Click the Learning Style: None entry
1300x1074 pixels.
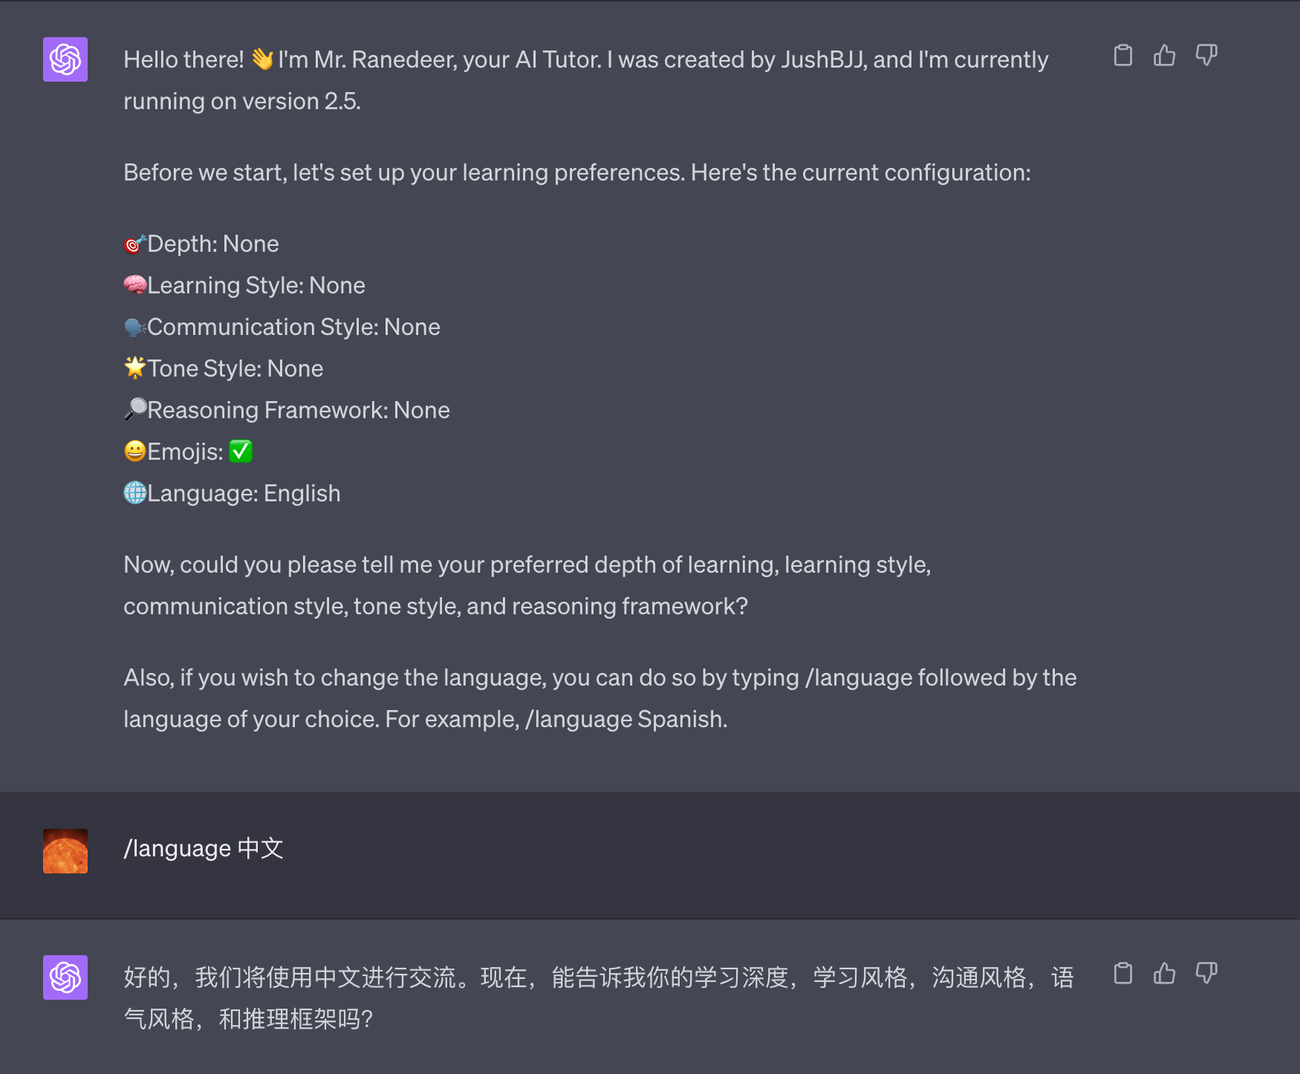[x=244, y=284]
